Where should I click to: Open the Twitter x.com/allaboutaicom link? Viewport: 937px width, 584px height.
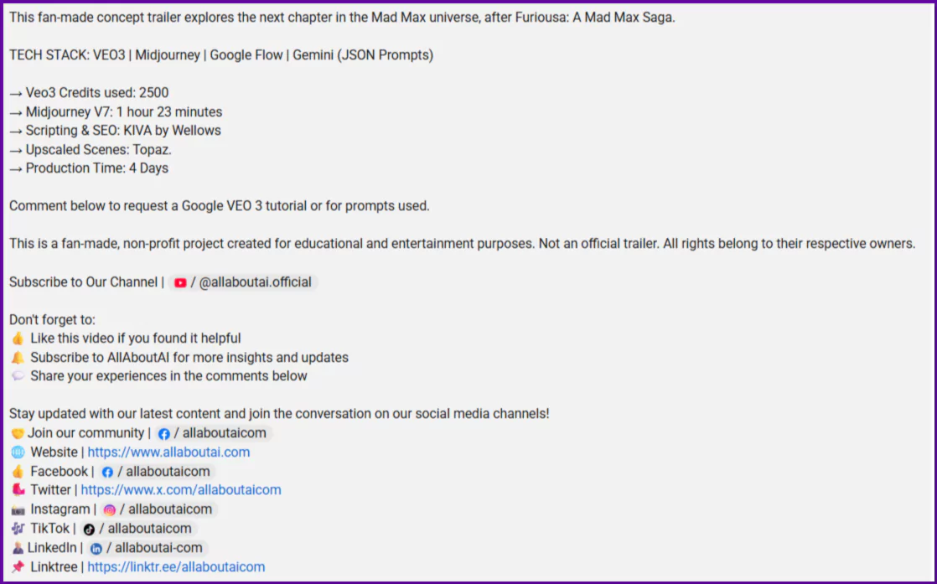coord(181,490)
